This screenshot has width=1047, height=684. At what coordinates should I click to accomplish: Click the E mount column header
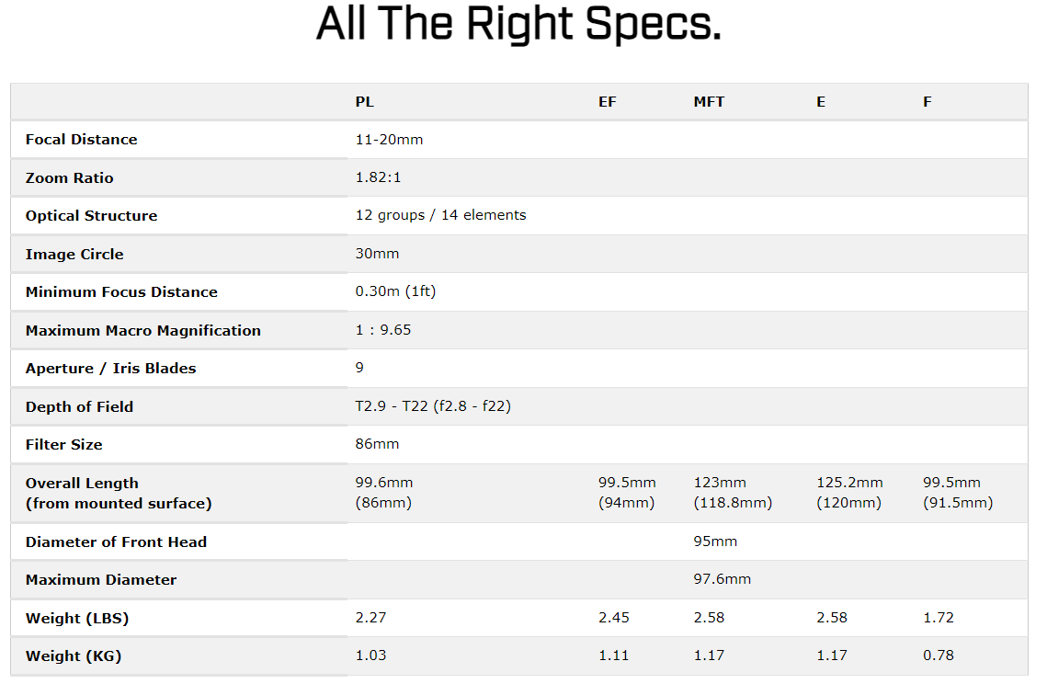tap(821, 102)
